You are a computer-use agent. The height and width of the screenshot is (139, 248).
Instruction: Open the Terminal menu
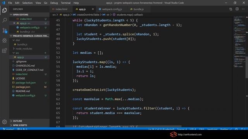(65, 3)
